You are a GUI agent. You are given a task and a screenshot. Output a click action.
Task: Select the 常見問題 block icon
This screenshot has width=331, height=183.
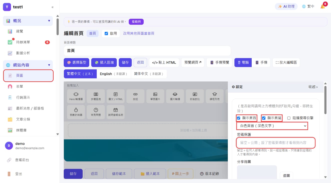click(96, 112)
